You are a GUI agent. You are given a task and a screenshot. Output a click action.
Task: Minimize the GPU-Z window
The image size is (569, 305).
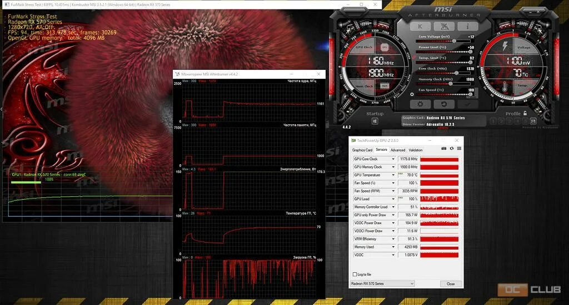[430, 140]
